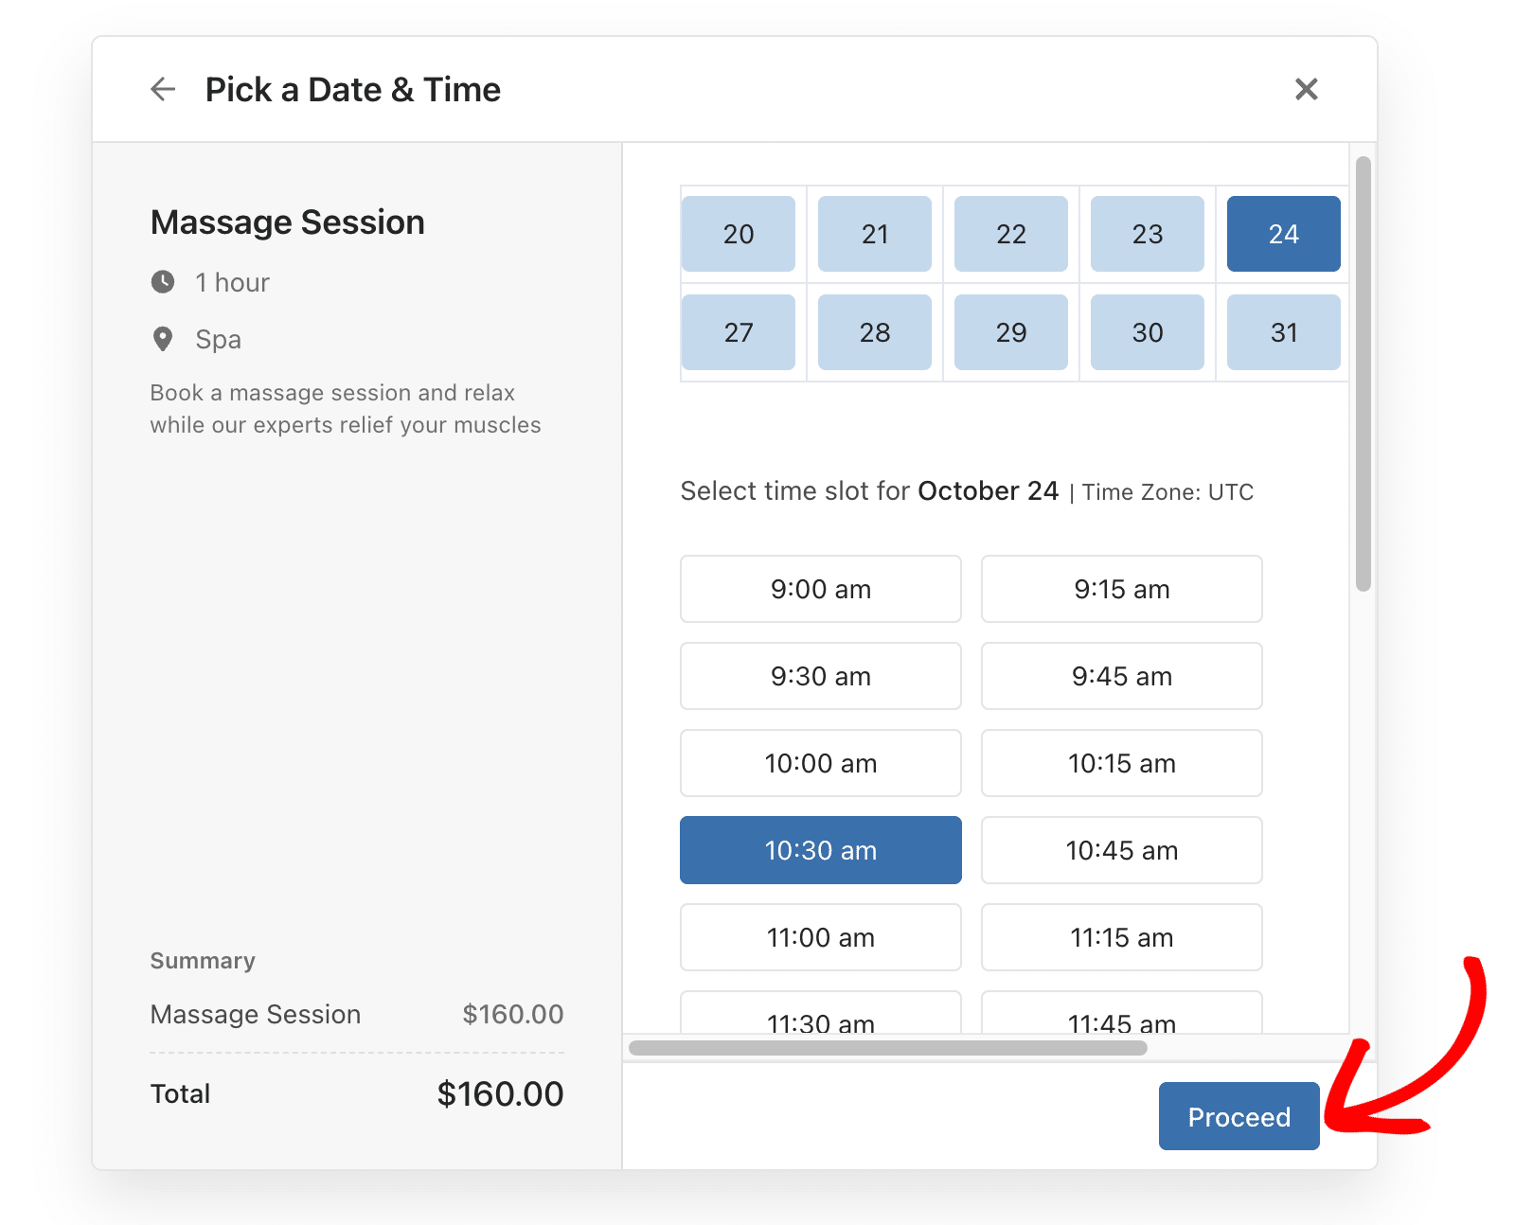Pick the 9:45 am slot

click(x=1121, y=676)
